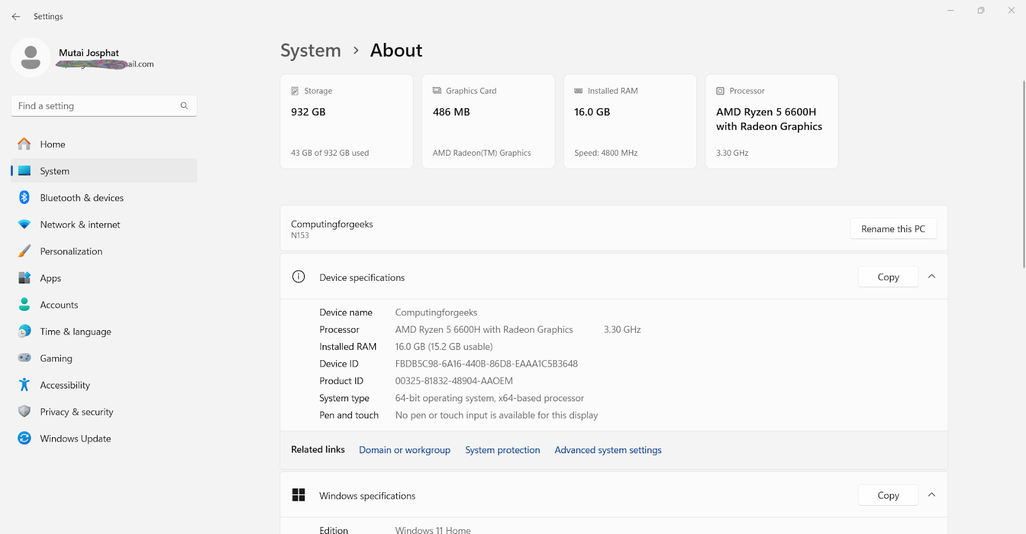The height and width of the screenshot is (534, 1026).
Task: Click the Processor chip icon
Action: coord(720,91)
